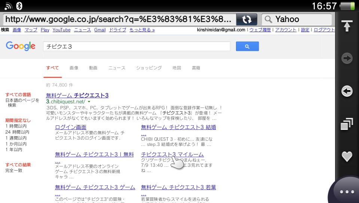This screenshot has width=359, height=203.
Task: Open the Play link
Action: coord(45,30)
